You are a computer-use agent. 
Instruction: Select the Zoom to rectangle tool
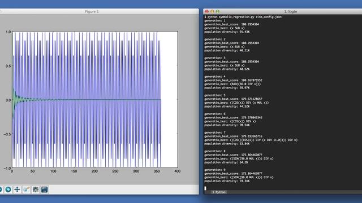click(27, 189)
